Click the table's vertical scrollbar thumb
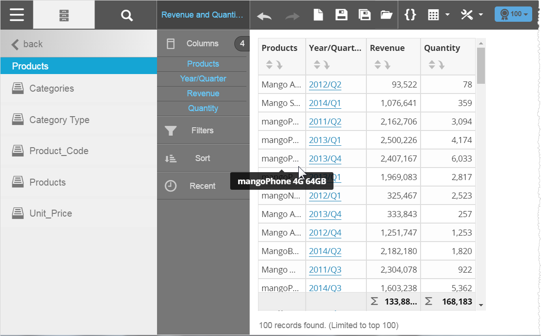 (481, 65)
